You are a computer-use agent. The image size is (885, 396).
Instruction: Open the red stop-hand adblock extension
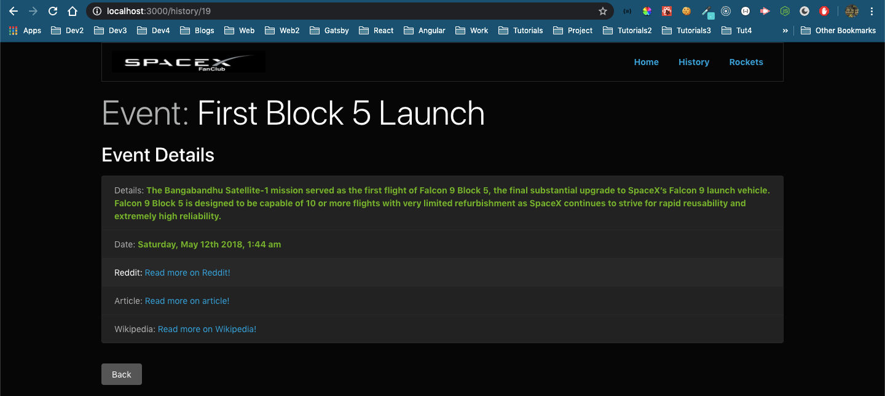[824, 11]
